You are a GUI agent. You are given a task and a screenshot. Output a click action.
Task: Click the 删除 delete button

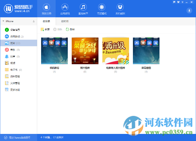coord(58,29)
